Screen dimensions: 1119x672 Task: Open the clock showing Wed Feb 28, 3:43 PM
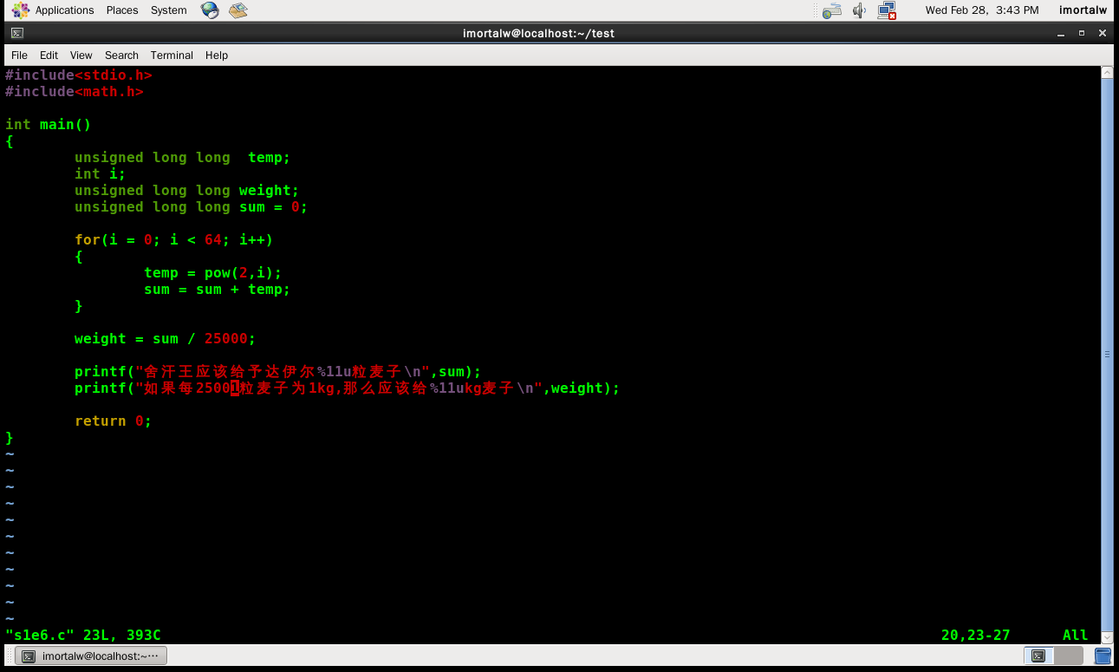[982, 10]
